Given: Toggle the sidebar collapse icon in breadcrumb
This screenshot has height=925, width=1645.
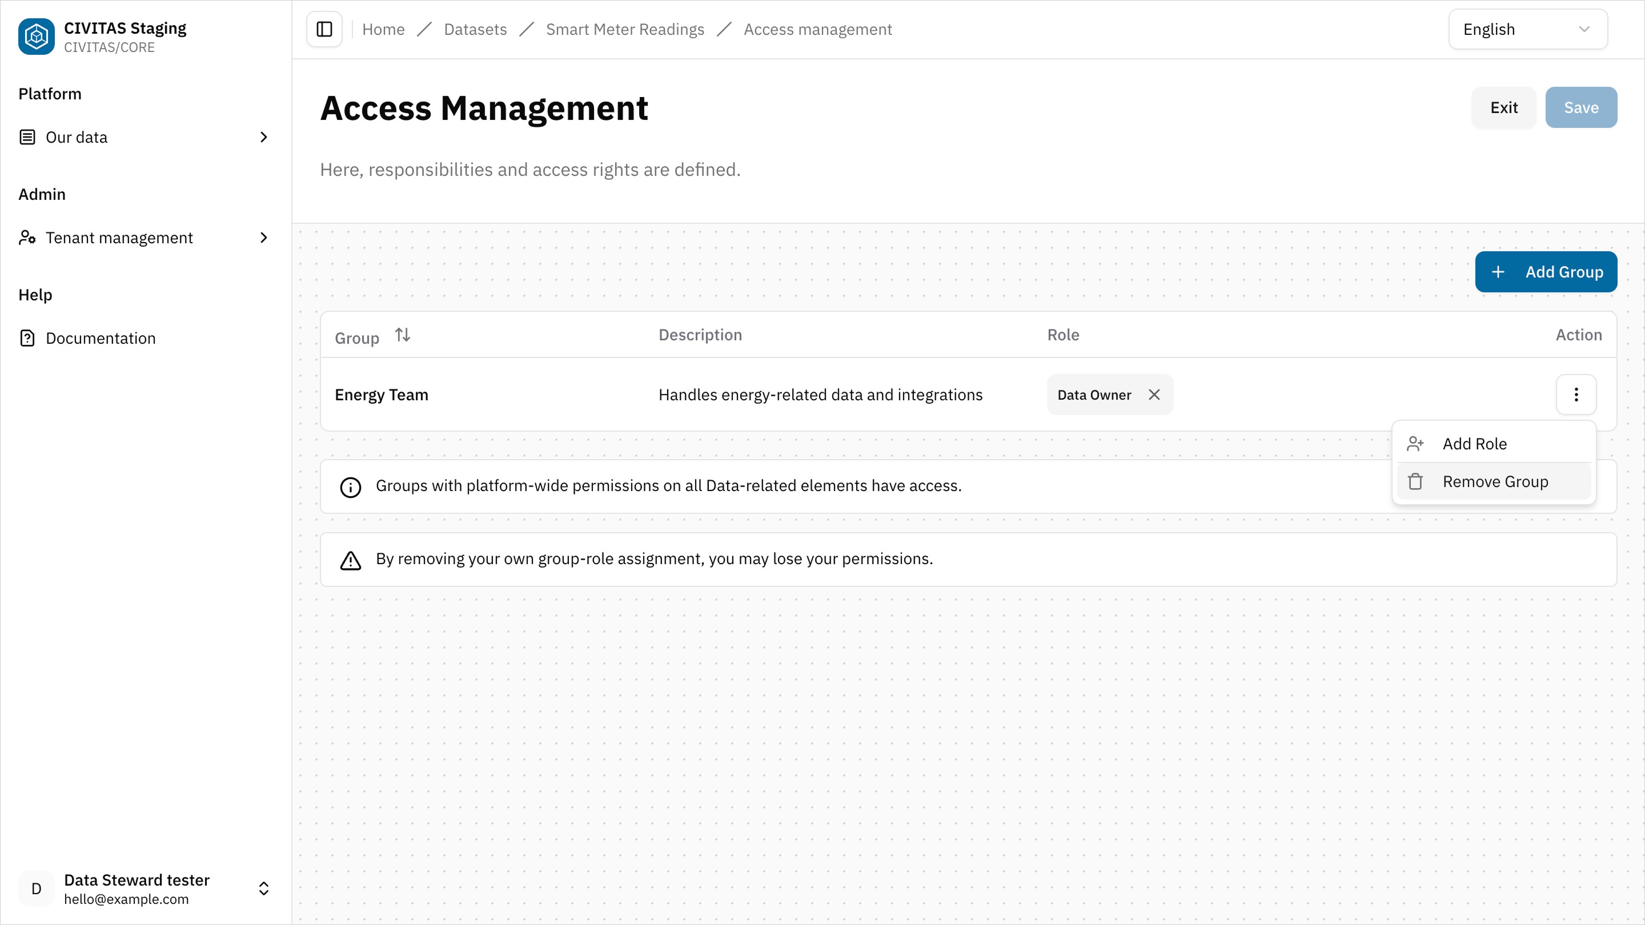Looking at the screenshot, I should 324,29.
